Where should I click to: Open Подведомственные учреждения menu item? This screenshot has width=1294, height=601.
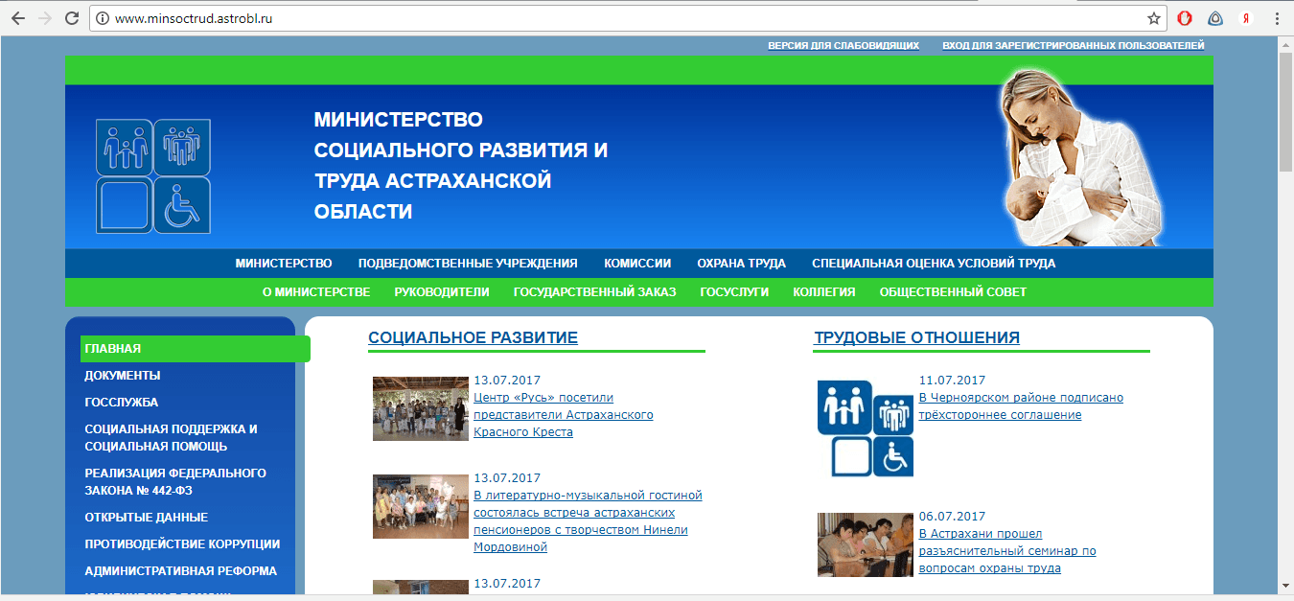point(468,264)
